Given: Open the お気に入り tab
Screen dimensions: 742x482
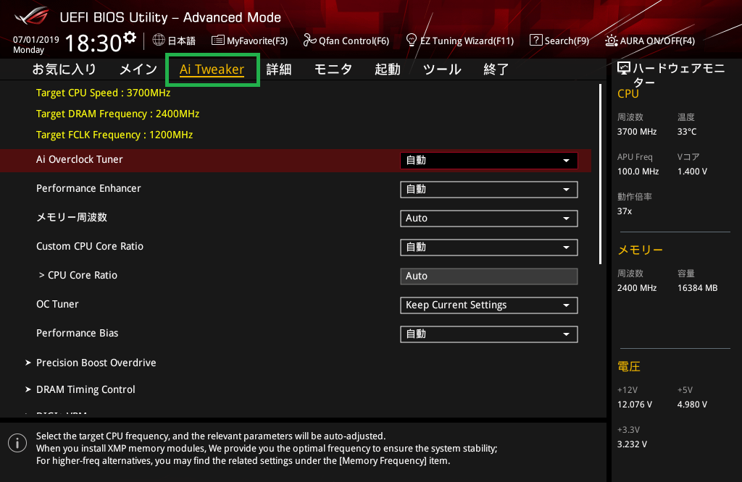Looking at the screenshot, I should click(x=64, y=69).
